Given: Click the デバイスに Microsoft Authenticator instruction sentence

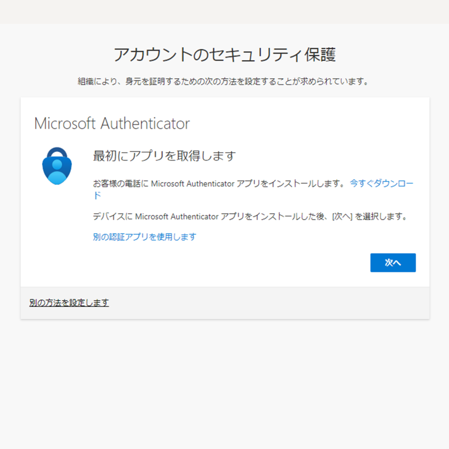Looking at the screenshot, I should pos(250,217).
